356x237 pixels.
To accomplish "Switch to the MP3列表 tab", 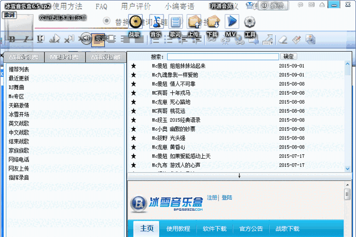I will tap(65, 57).
